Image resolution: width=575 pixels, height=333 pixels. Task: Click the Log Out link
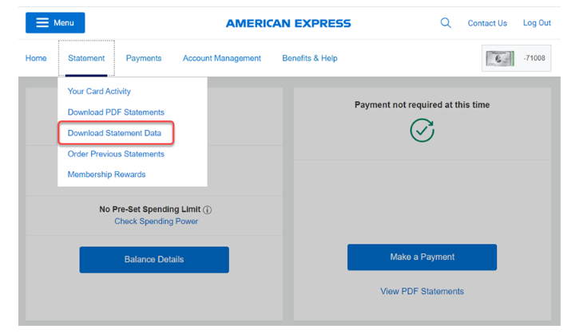pyautogui.click(x=537, y=23)
